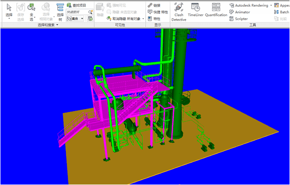Image resolution: width=290 pixels, height=185 pixels.
Task: Select the arrow 选择 tool
Action: click(x=9, y=11)
